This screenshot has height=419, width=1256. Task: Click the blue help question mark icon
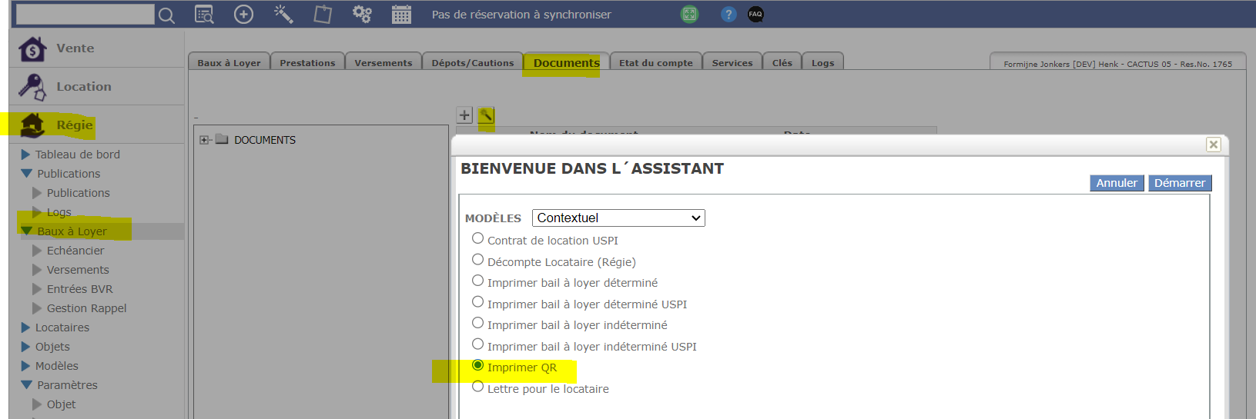coord(728,15)
